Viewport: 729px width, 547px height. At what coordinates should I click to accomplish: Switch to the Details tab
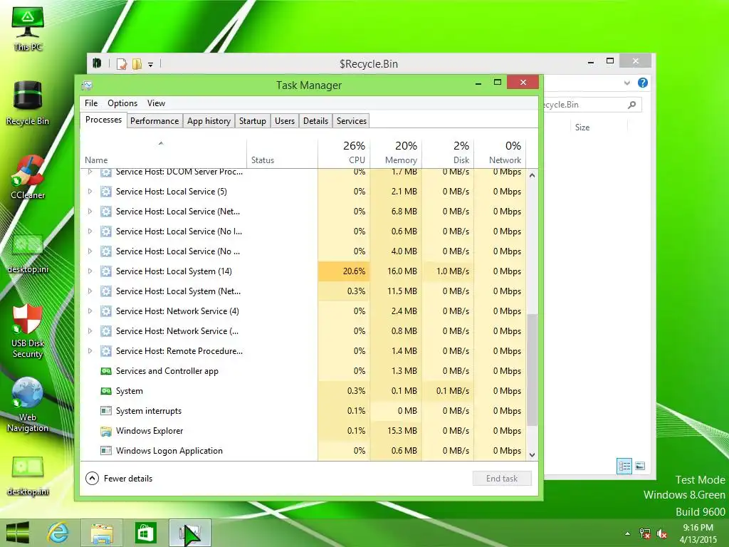point(315,121)
